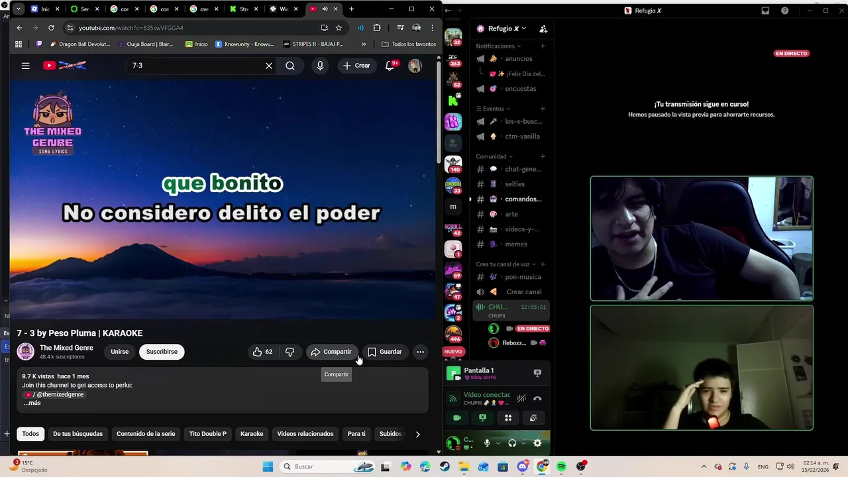This screenshot has height=477, width=848.
Task: Run YouTube search with magnifier button
Action: (x=290, y=66)
